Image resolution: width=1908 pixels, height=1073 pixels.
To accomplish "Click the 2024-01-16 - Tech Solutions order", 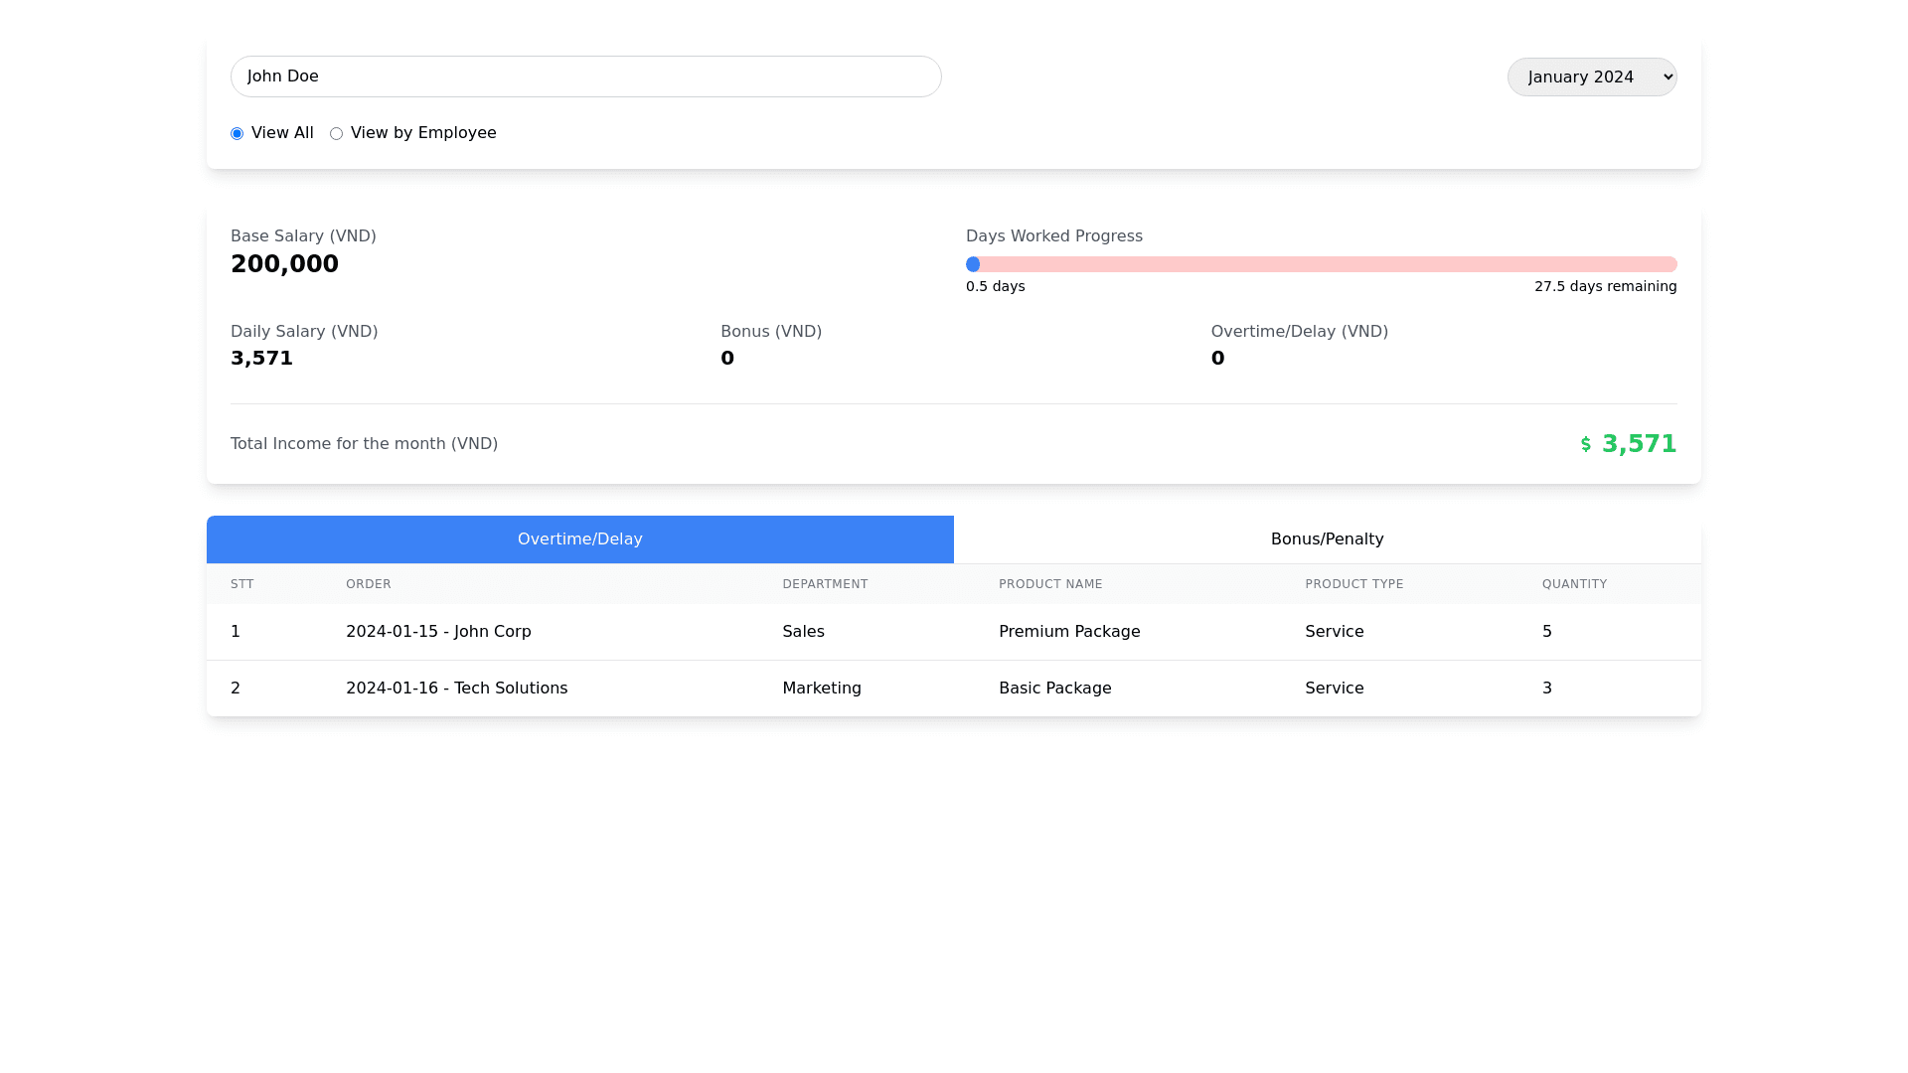I will click(456, 689).
